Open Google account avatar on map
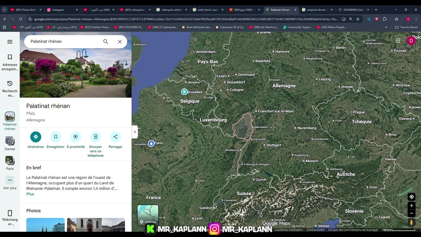This screenshot has width=421, height=237. 411,41
